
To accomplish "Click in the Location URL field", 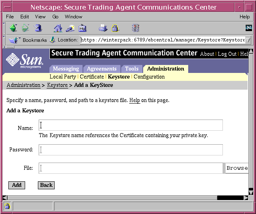I will pos(162,40).
